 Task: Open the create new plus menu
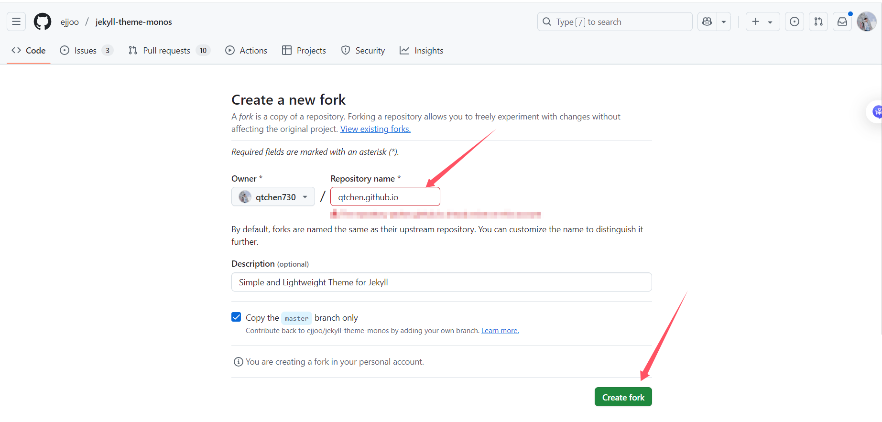coord(762,22)
